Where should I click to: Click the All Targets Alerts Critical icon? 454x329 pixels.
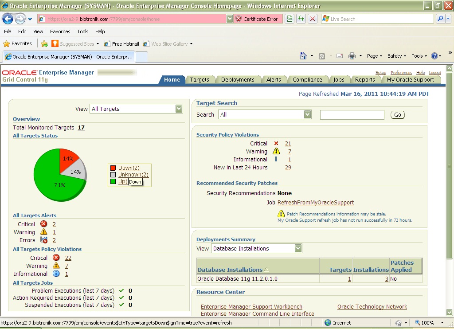coord(44,224)
